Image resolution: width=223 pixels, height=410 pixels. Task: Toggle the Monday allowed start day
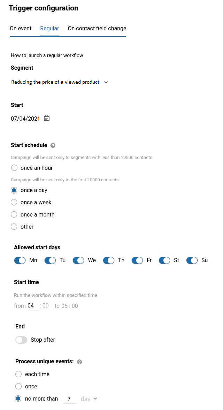point(20,260)
